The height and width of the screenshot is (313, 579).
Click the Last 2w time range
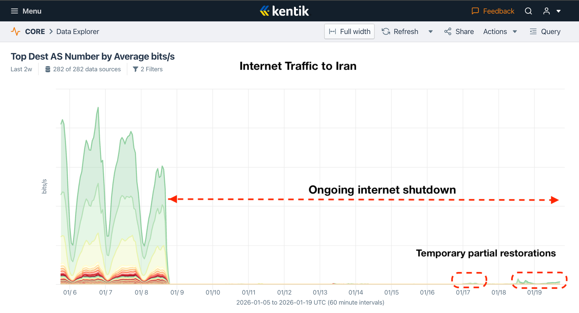[21, 69]
